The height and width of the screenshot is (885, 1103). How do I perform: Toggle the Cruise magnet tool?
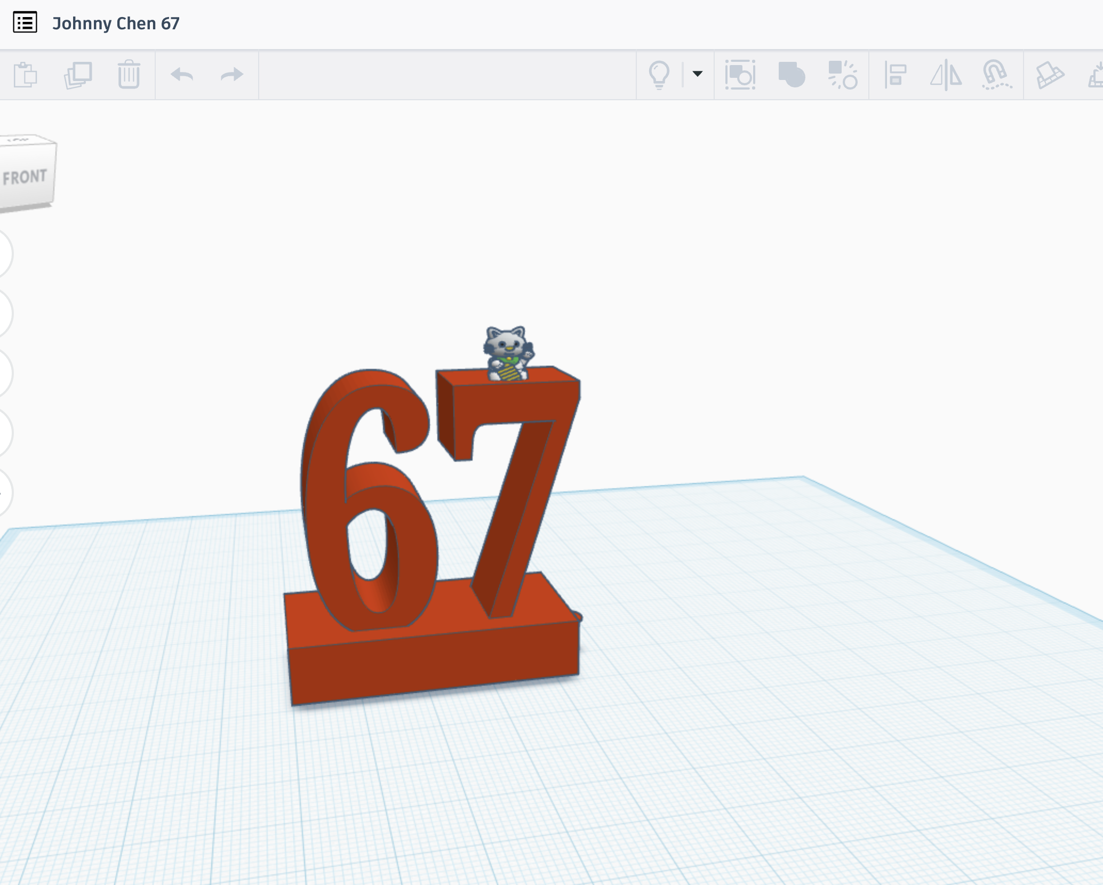tap(996, 75)
